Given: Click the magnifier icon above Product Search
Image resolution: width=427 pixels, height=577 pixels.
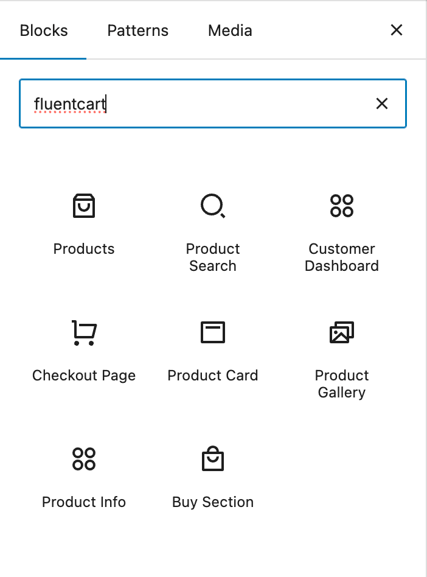Looking at the screenshot, I should pyautogui.click(x=212, y=206).
